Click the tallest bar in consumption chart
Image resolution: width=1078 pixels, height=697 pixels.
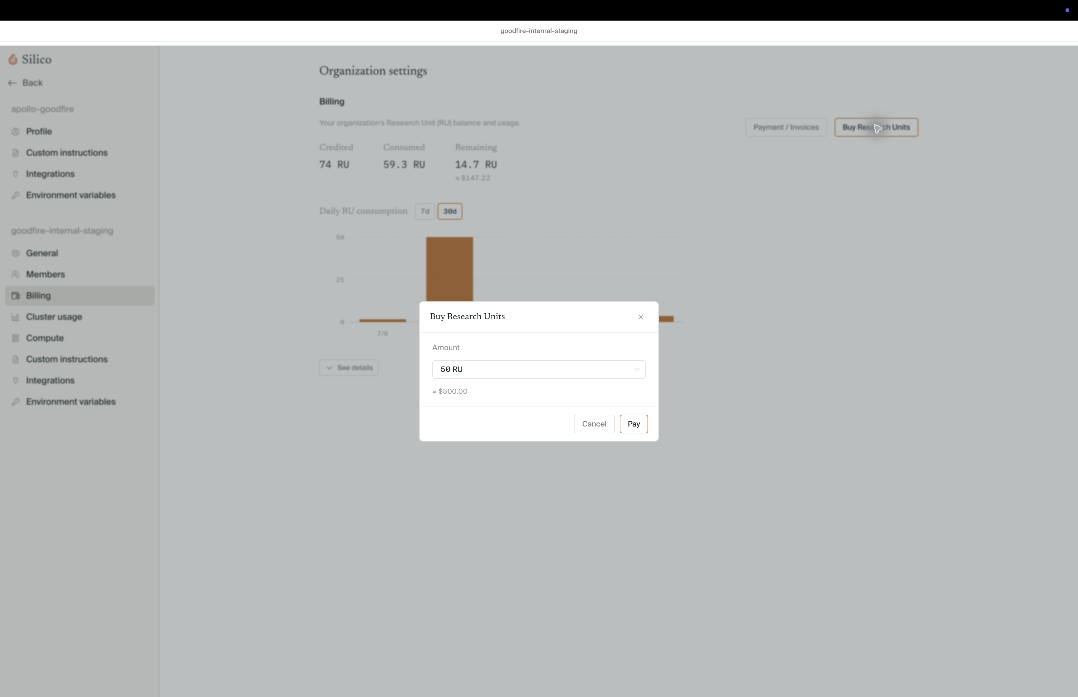tap(450, 269)
